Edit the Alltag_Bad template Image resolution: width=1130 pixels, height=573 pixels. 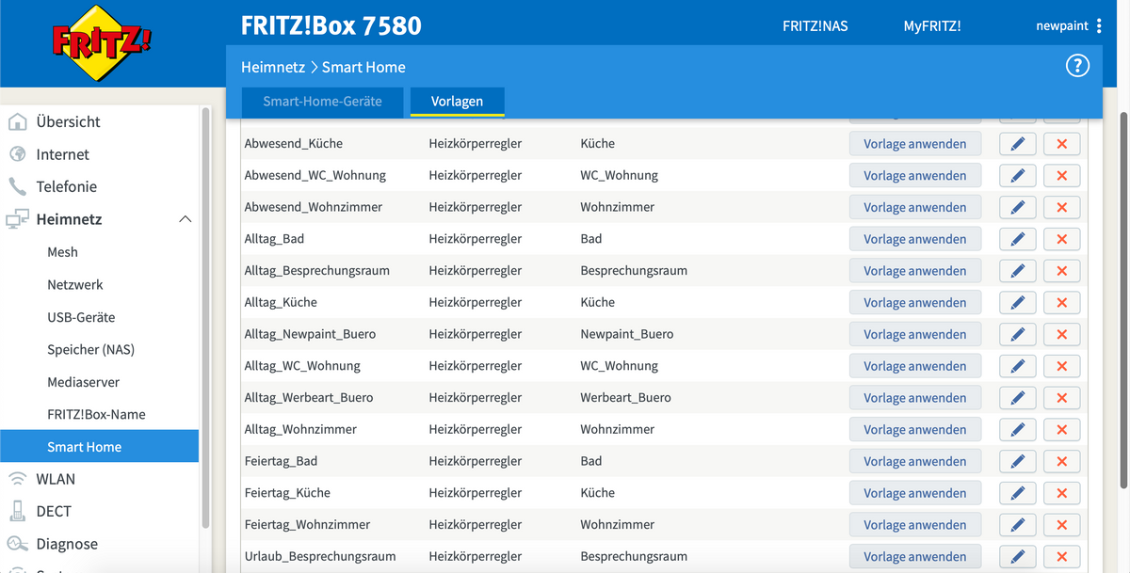tap(1017, 239)
